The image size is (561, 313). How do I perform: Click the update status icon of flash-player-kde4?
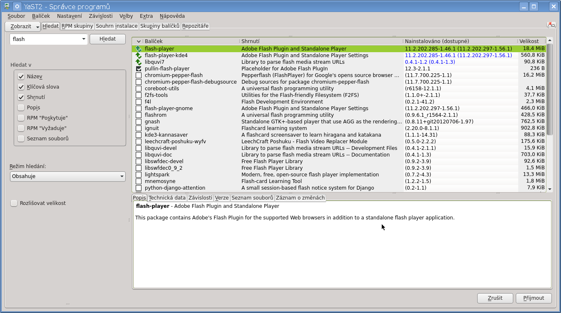pos(139,55)
